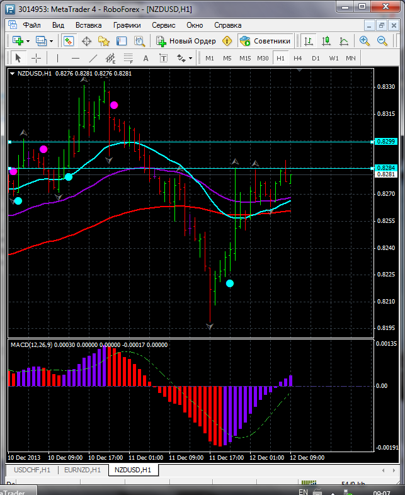Screen dimensions: 405x495
Task: Expand the new chart dropdown arrow
Action: [x=28, y=41]
